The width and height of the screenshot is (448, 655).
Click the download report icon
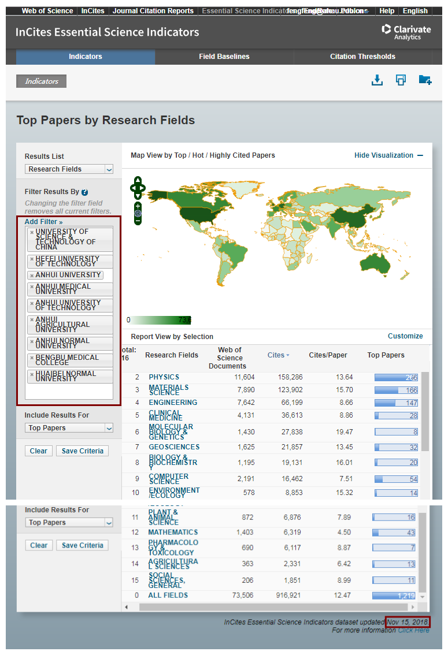[x=377, y=80]
